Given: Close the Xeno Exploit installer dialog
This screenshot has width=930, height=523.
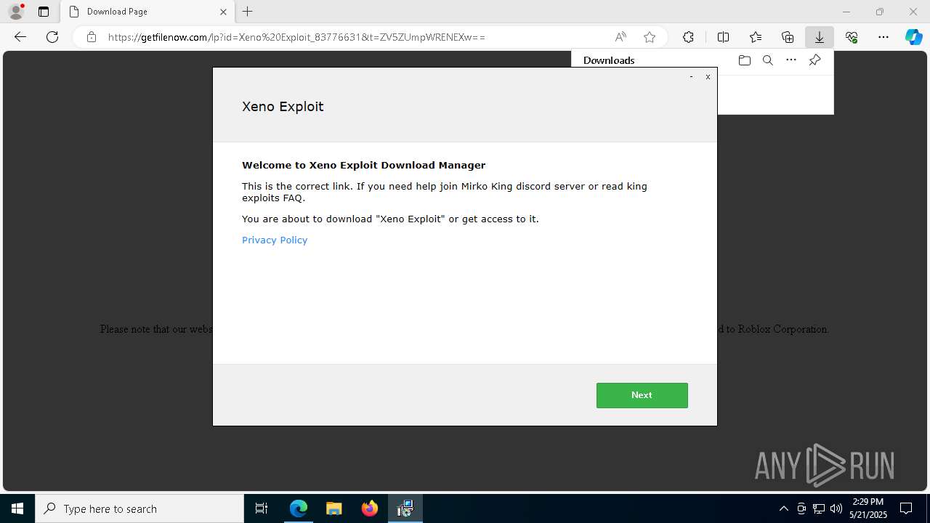Looking at the screenshot, I should coord(708,76).
